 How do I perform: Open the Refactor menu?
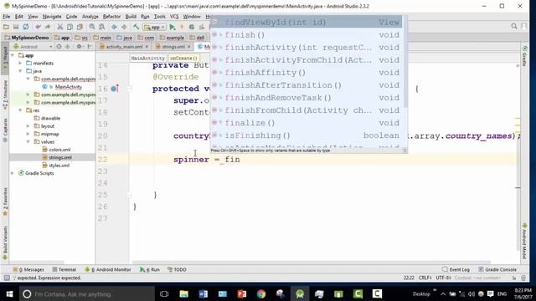point(111,17)
